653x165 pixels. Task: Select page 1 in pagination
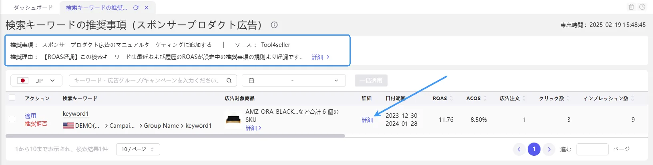(x=534, y=149)
